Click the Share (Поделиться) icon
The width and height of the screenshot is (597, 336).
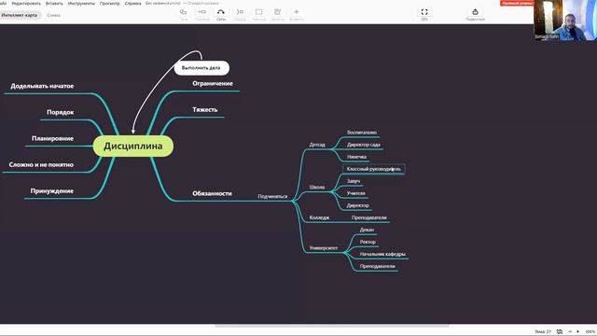click(x=475, y=12)
